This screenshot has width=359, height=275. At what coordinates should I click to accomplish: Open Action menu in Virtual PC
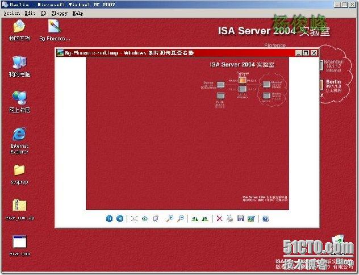pyautogui.click(x=12, y=13)
